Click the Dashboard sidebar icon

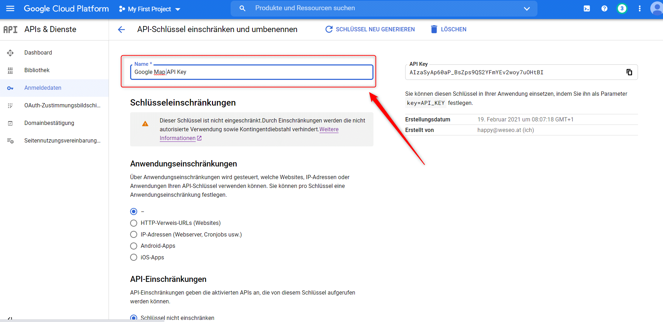(x=10, y=53)
